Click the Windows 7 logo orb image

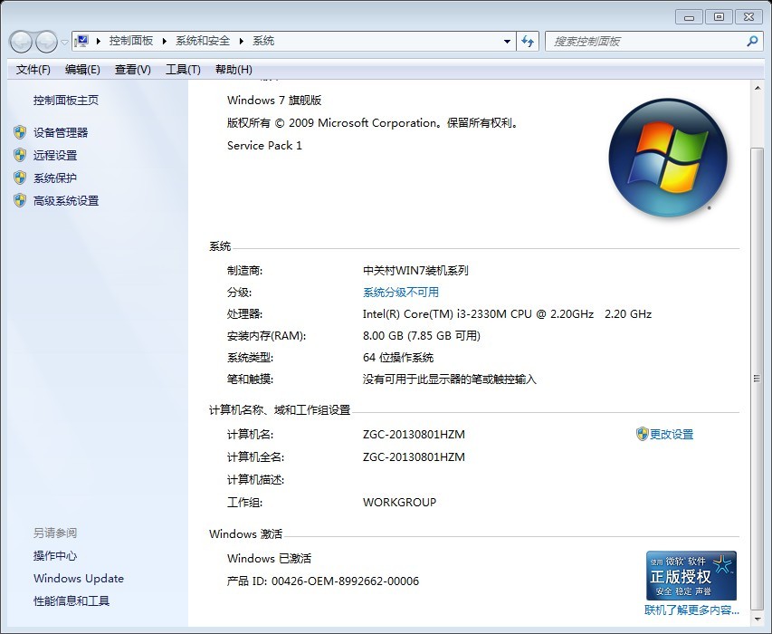(x=668, y=158)
